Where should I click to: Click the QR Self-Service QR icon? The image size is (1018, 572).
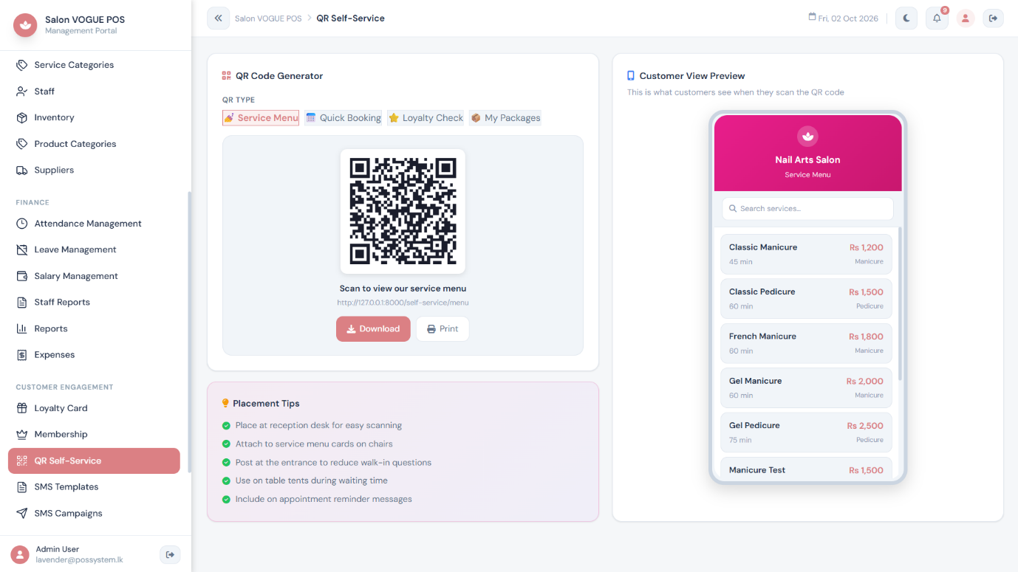(x=22, y=461)
